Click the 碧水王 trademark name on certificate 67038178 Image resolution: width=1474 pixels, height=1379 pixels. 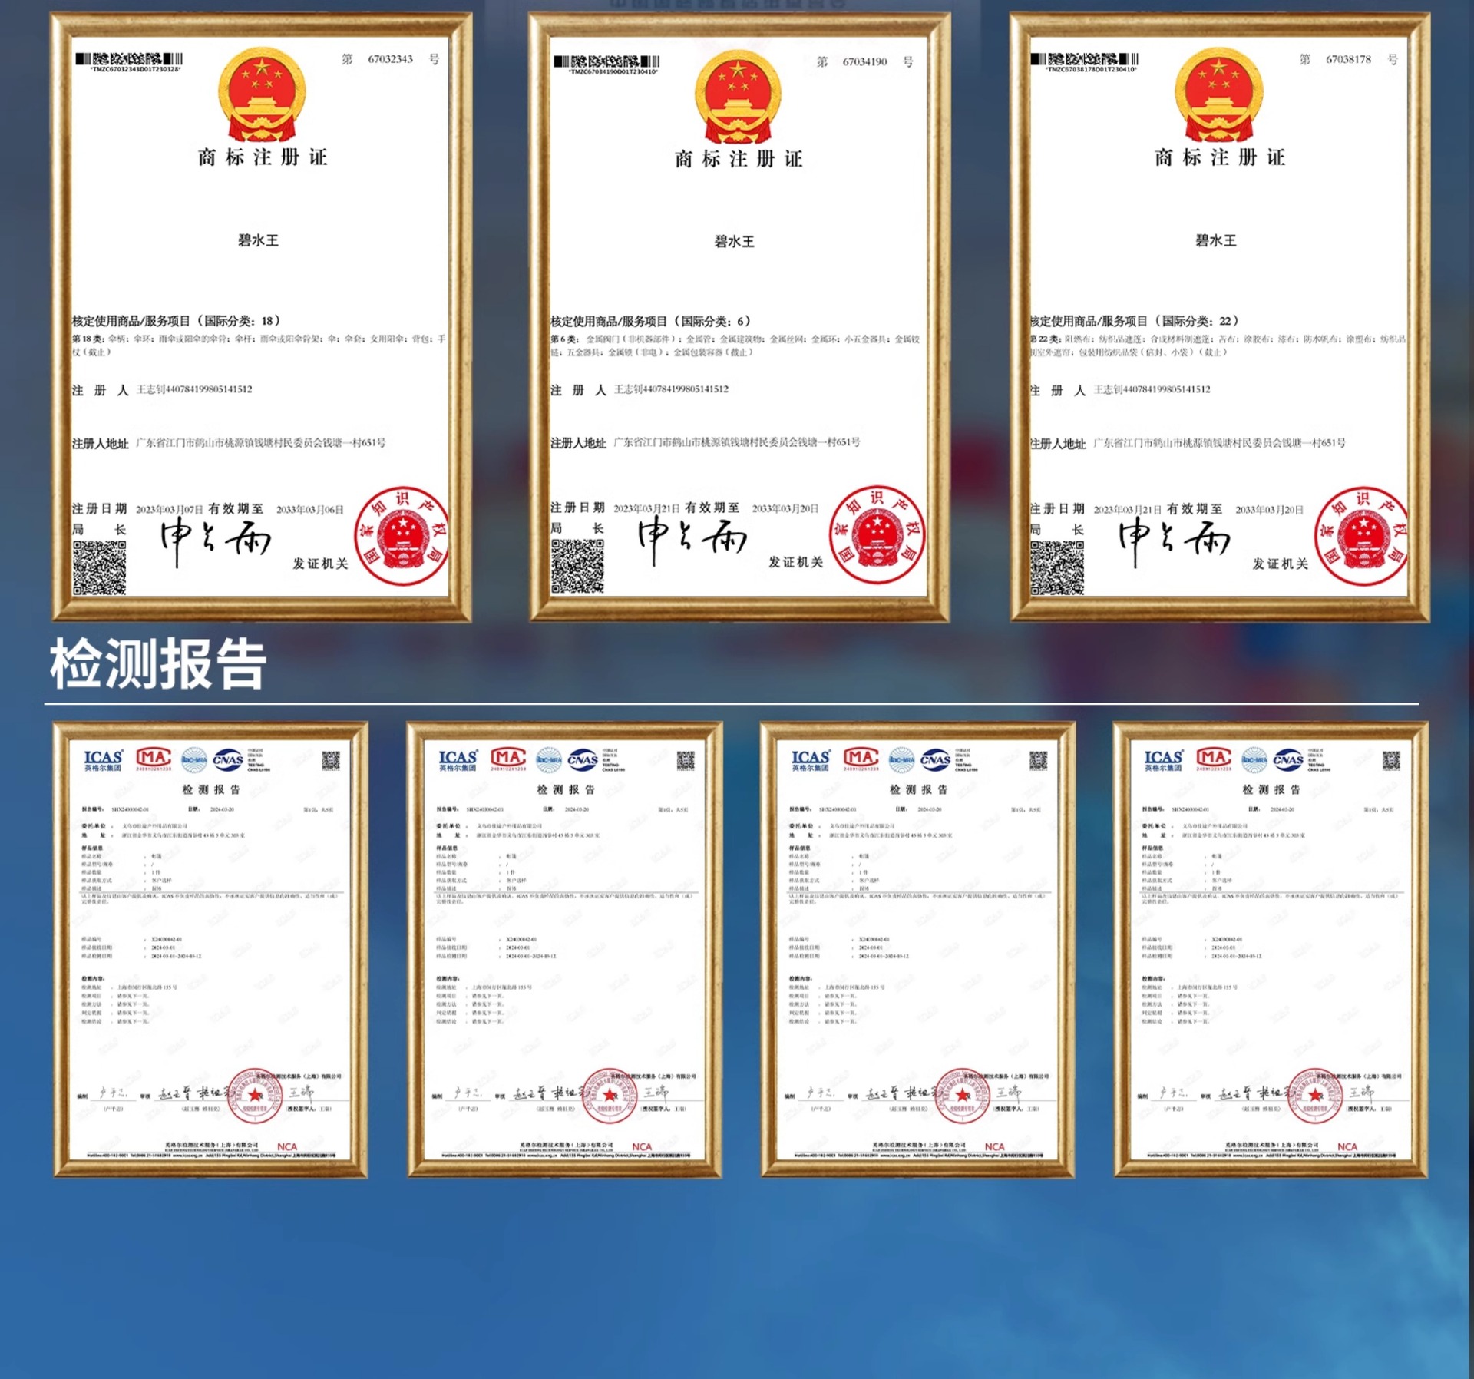click(1215, 240)
